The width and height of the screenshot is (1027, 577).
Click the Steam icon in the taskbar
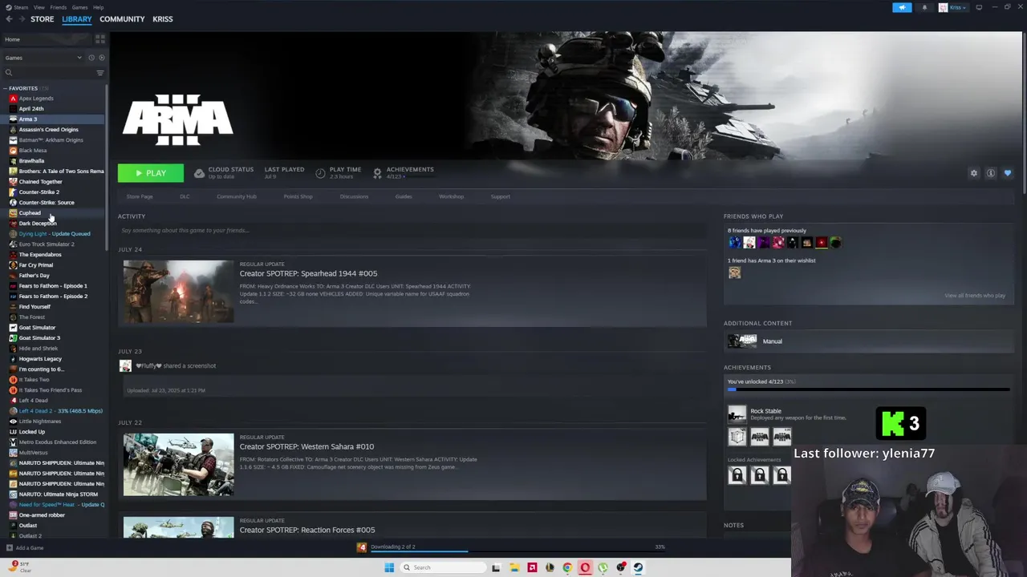coord(638,567)
